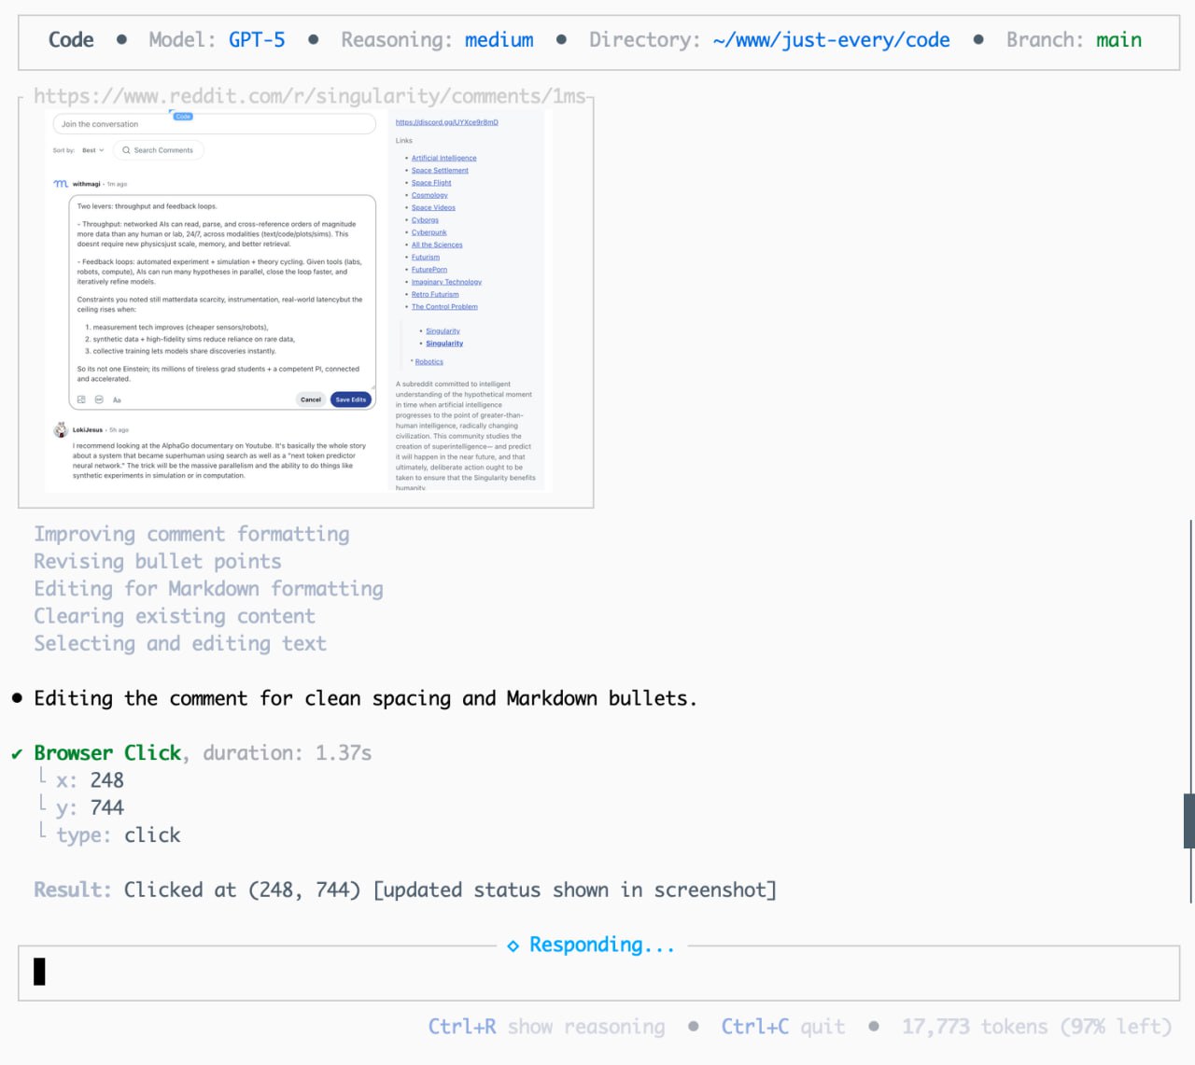Click the Ctrl+C quit hint
1195x1065 pixels.
tap(783, 1027)
